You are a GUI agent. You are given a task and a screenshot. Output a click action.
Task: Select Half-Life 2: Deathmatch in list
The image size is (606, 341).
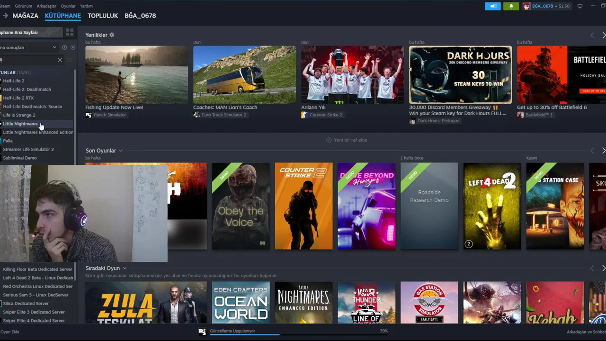click(x=27, y=90)
